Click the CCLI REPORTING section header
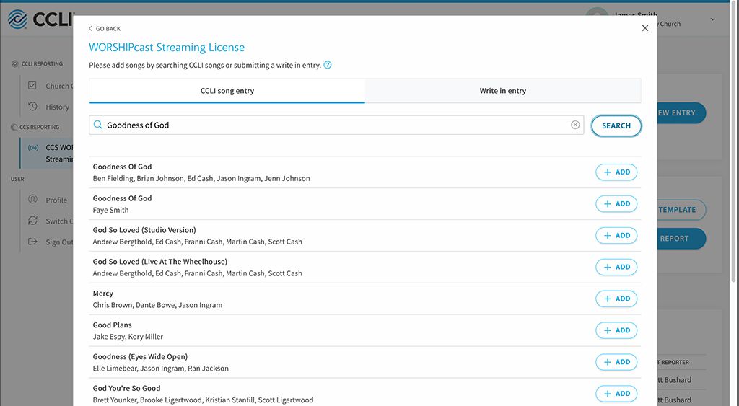Viewport: 739px width, 406px height. [38, 64]
